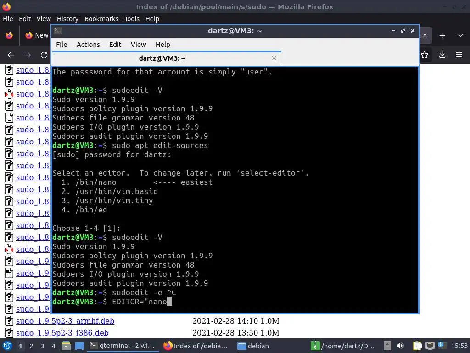This screenshot has height=353, width=470.
Task: Switch to workspace 3
Action: (x=43, y=346)
